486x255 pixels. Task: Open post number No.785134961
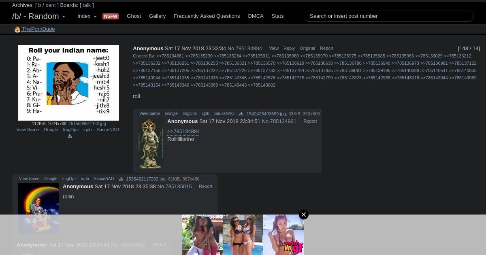coord(279,121)
